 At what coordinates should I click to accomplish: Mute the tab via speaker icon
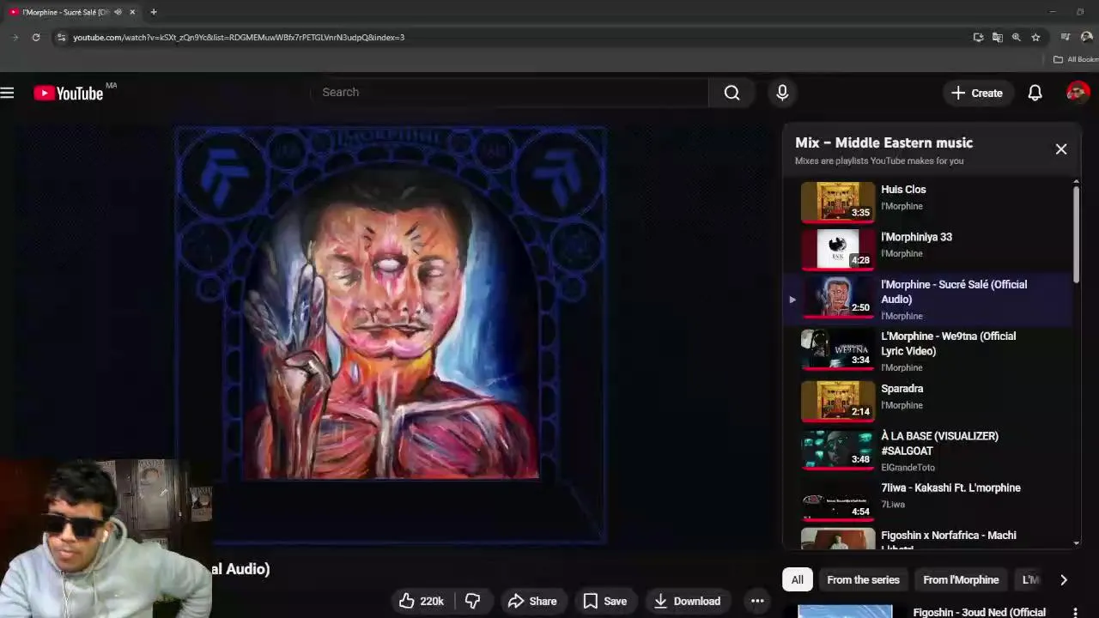[118, 12]
